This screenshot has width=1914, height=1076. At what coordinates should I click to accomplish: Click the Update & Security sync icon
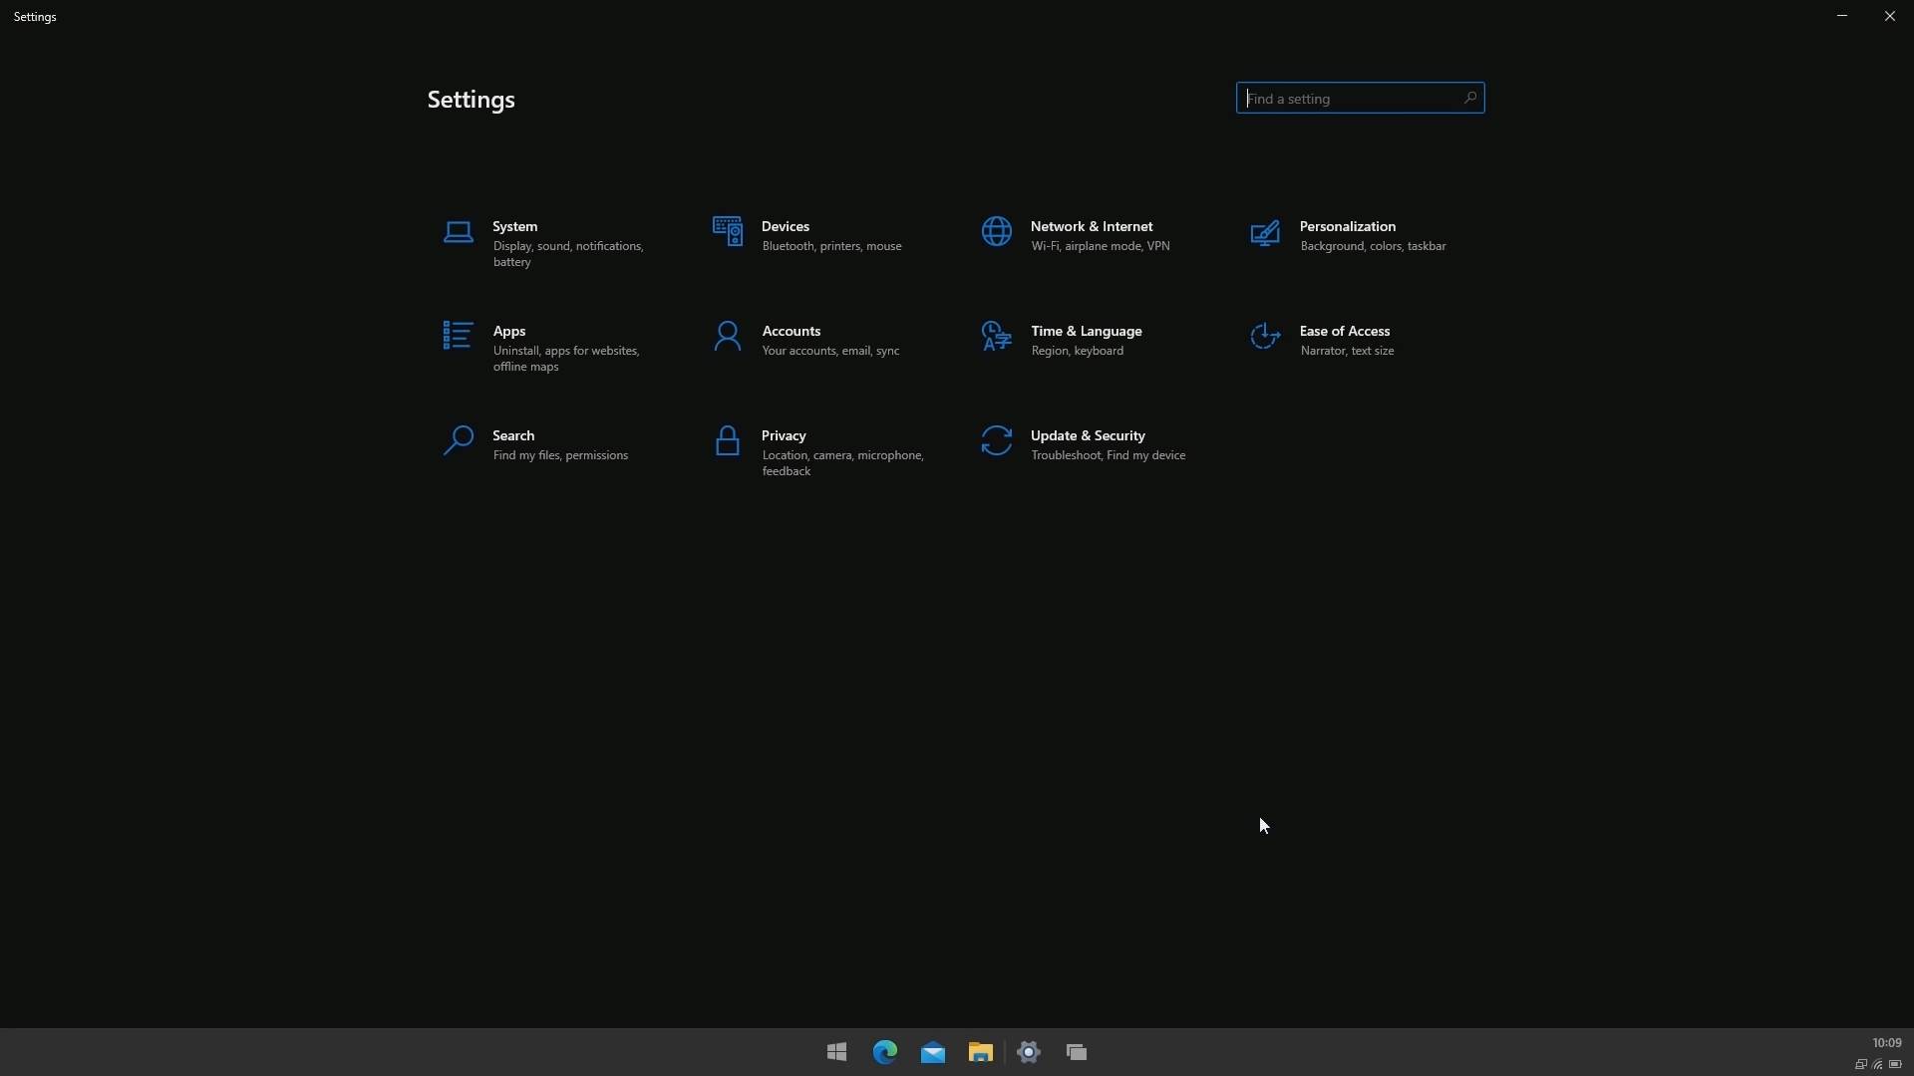coord(996,441)
